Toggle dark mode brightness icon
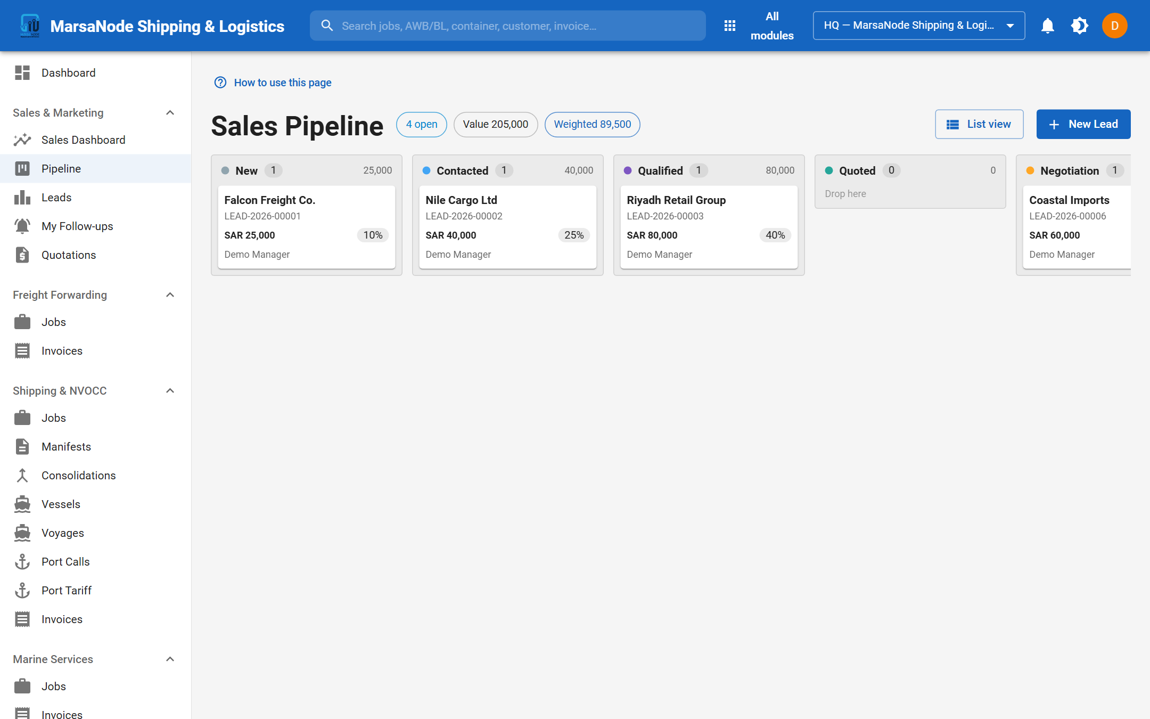 click(x=1079, y=26)
